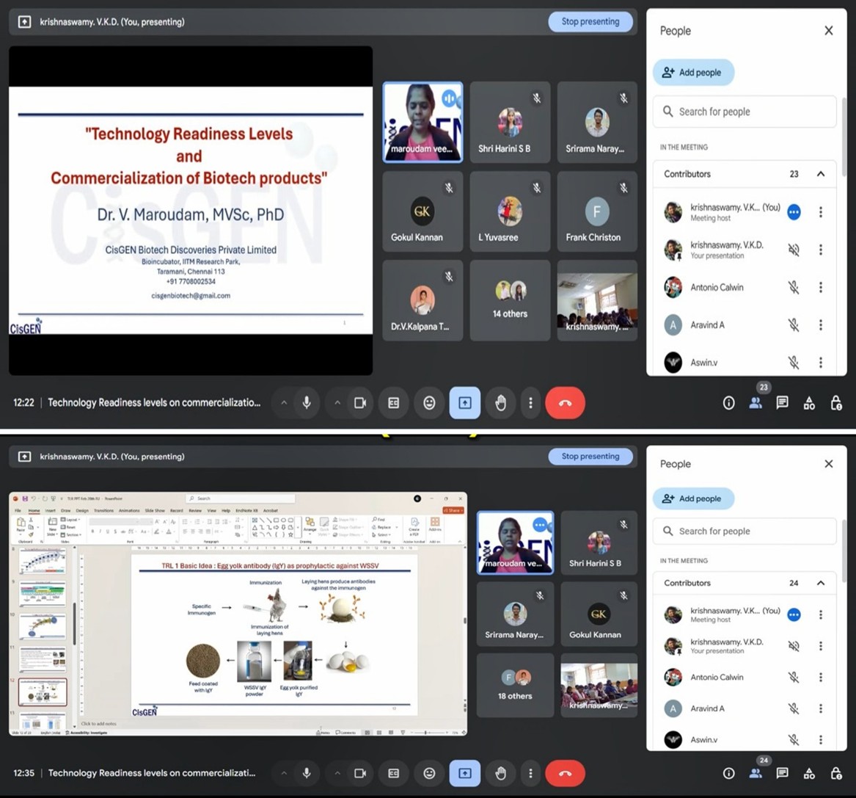Click Stop presenting in the 12:35 meeting
The width and height of the screenshot is (856, 798).
click(590, 456)
